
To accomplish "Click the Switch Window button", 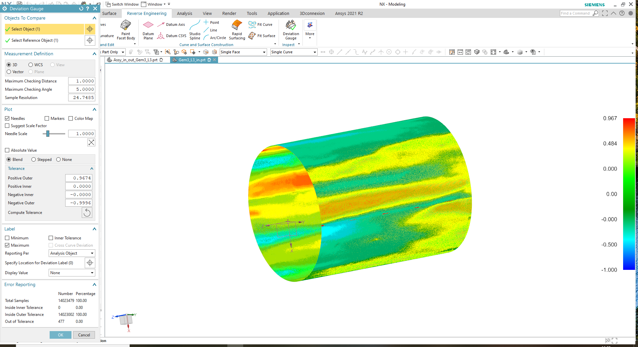I will click(122, 4).
